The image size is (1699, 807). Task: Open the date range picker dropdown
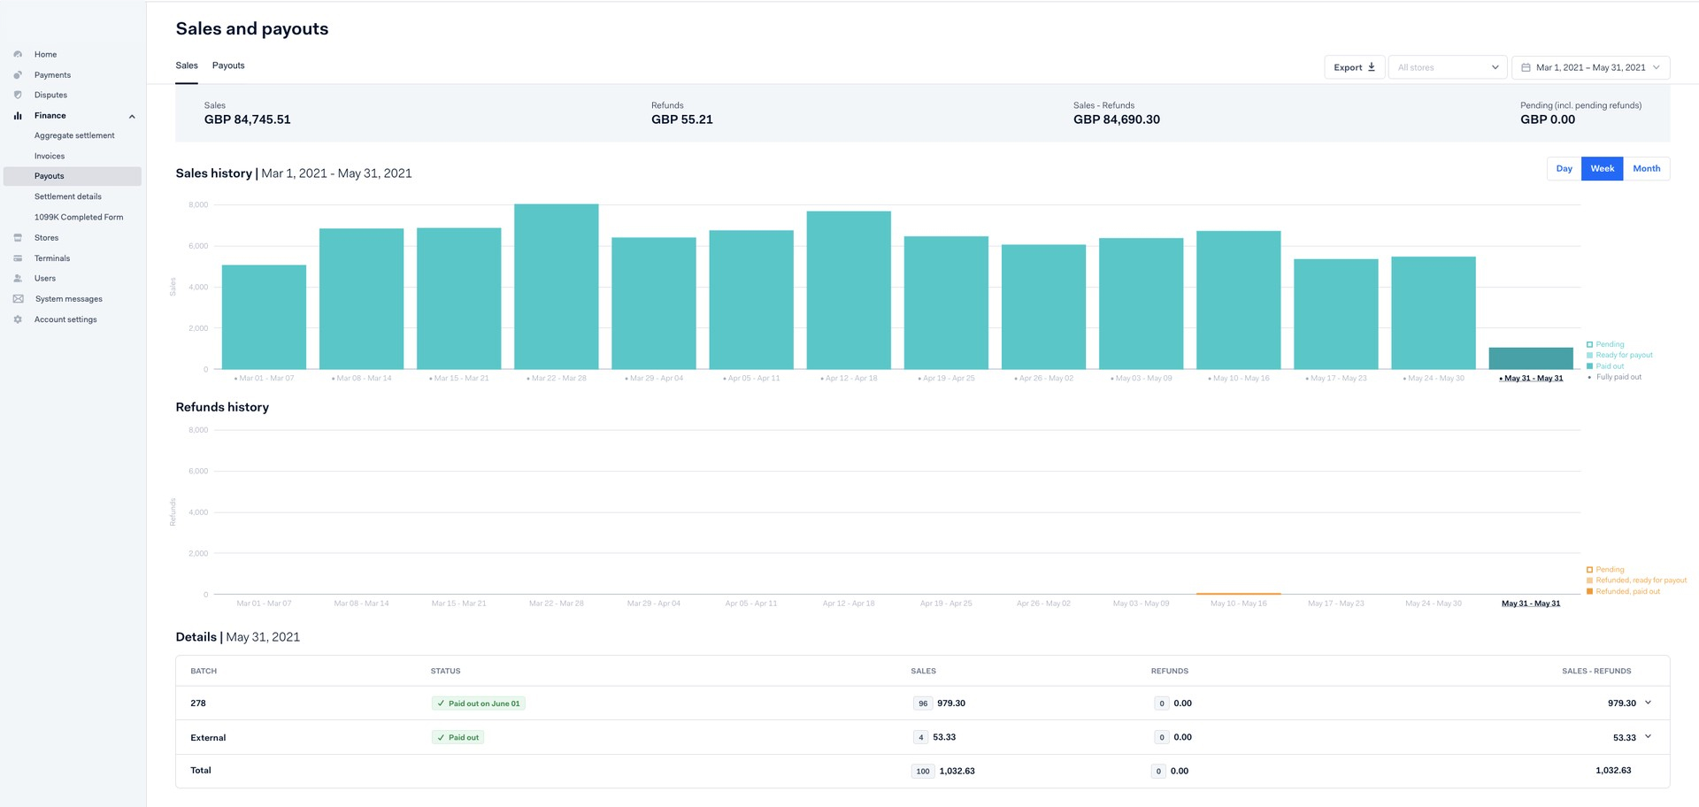[1590, 68]
